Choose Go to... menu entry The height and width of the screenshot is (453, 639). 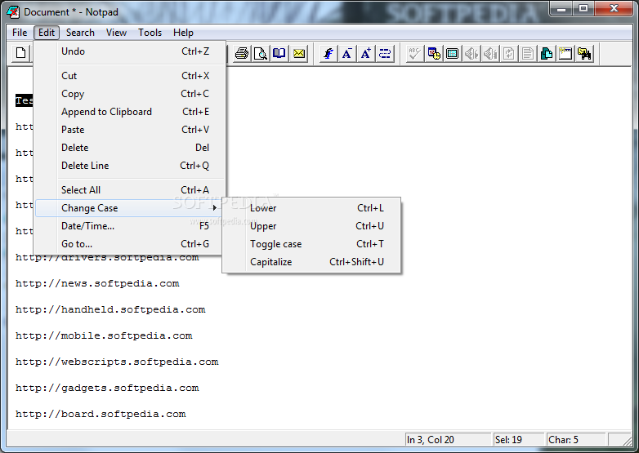tap(130, 244)
